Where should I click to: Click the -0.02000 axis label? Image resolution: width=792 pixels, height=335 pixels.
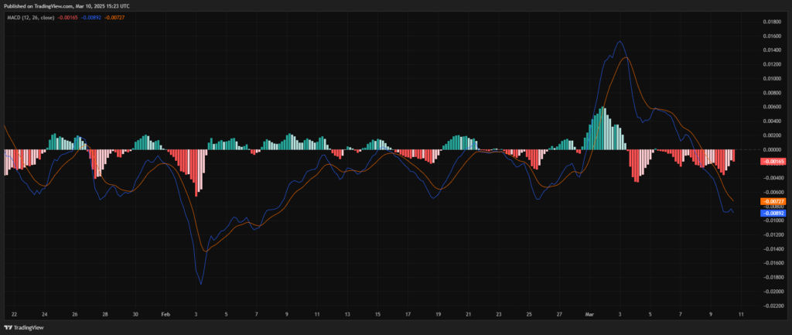(773, 292)
